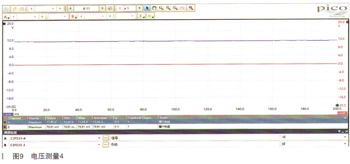Select the zoom-out magnifier tool
The image size is (350, 164).
point(175,8)
